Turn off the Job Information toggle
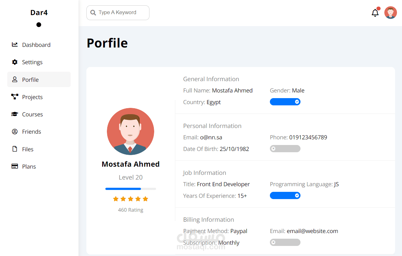Image resolution: width=402 pixels, height=256 pixels. (285, 196)
